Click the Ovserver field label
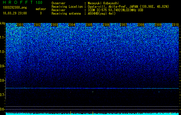The width and height of the screenshot is (181, 115). (x=58, y=3)
